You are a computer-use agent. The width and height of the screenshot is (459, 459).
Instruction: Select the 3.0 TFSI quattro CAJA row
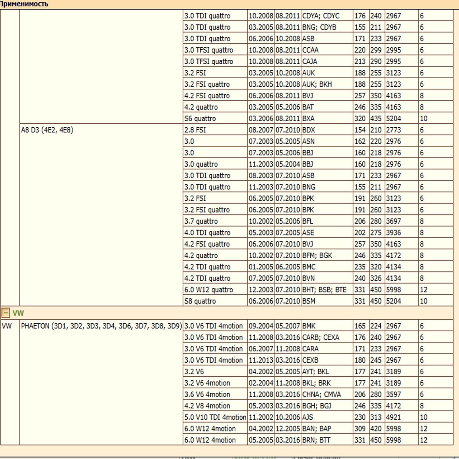(318, 61)
